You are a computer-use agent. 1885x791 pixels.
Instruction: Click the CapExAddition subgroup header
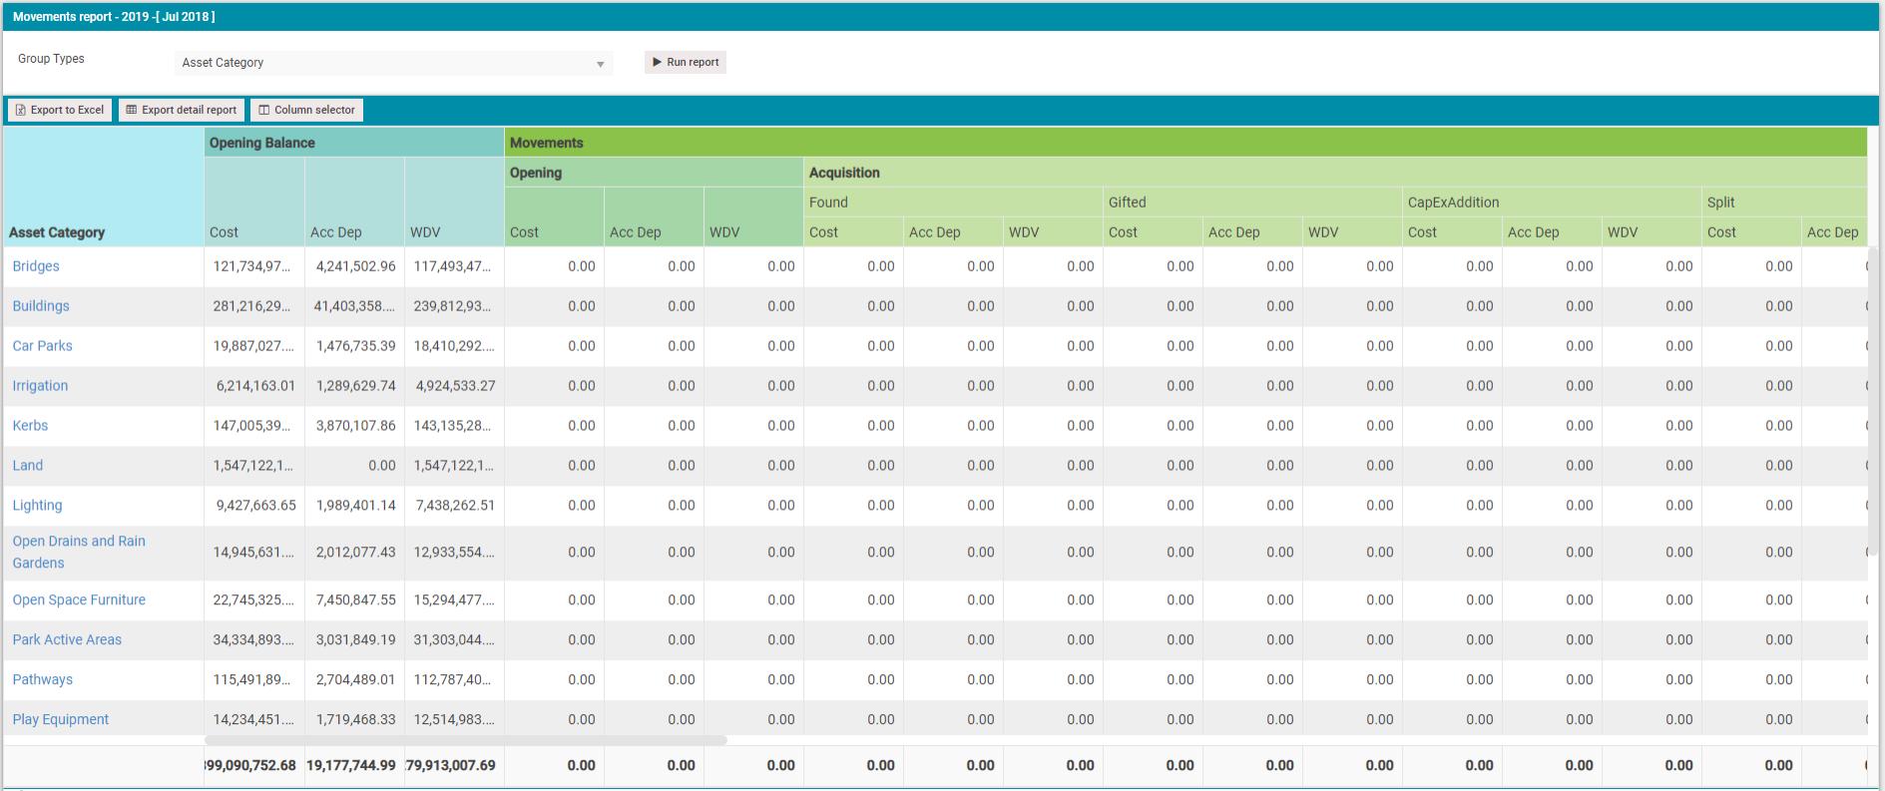[x=1552, y=202]
